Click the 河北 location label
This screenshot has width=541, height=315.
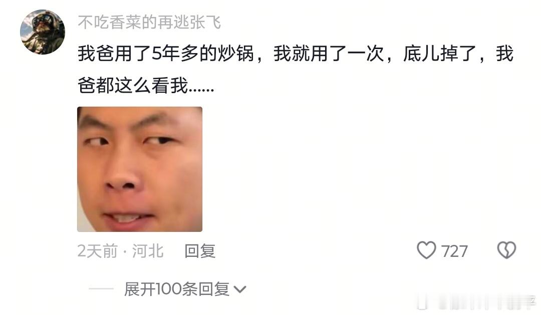click(148, 251)
